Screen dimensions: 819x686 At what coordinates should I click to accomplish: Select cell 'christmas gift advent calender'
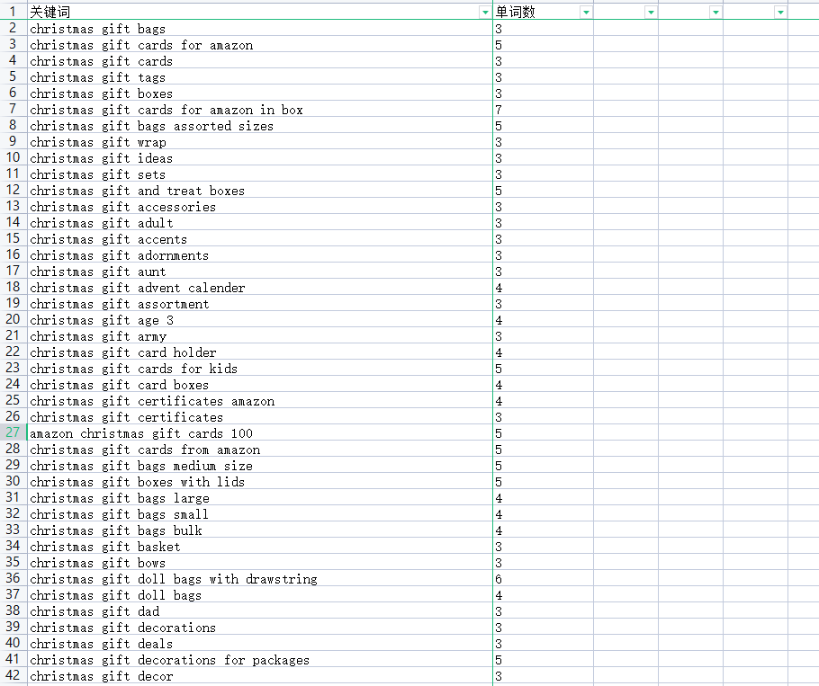coord(259,287)
